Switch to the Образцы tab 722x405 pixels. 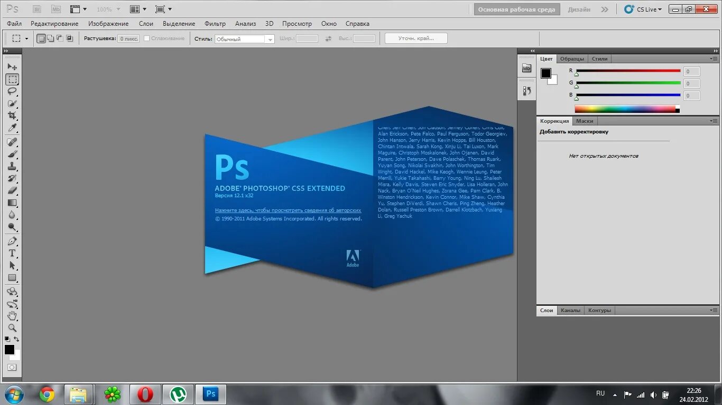[x=572, y=59]
